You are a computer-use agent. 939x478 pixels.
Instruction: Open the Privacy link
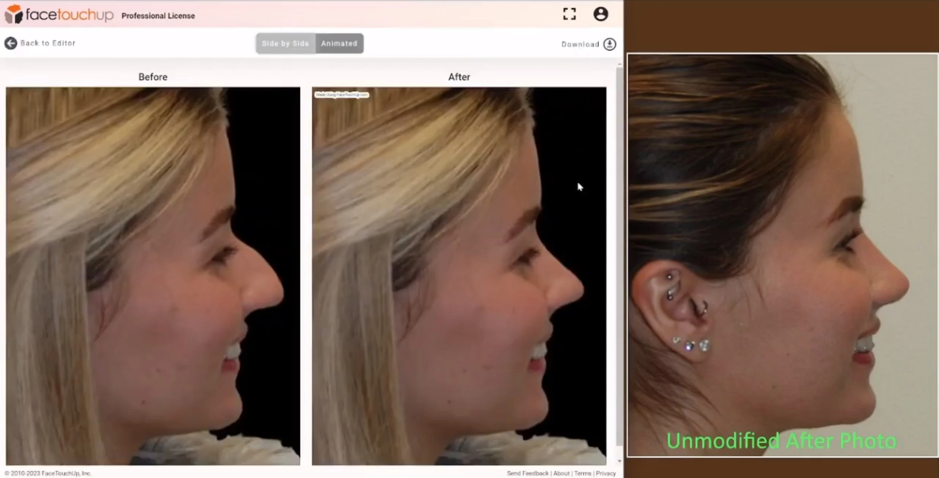[606, 473]
